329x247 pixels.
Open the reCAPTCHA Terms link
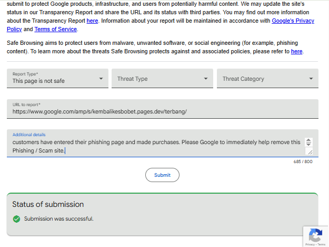(322, 244)
